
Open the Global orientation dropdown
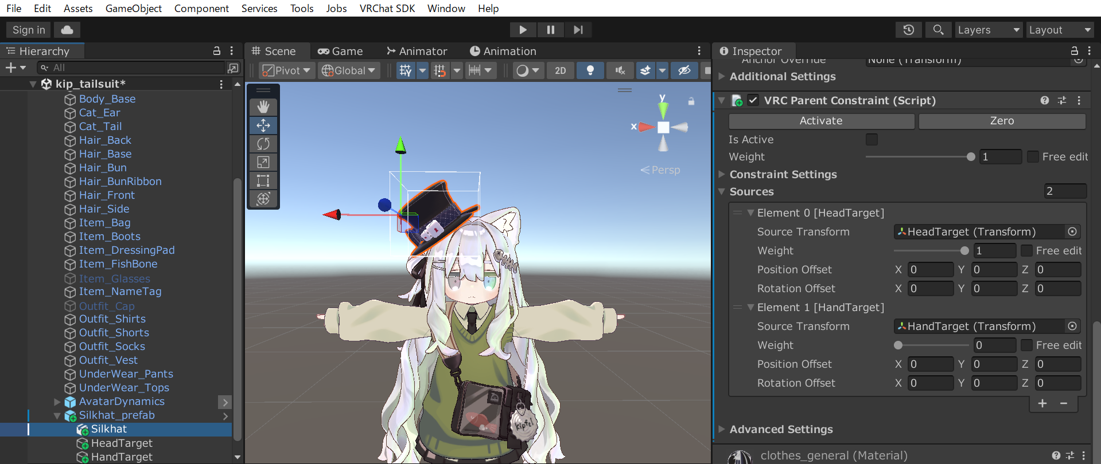pyautogui.click(x=349, y=70)
